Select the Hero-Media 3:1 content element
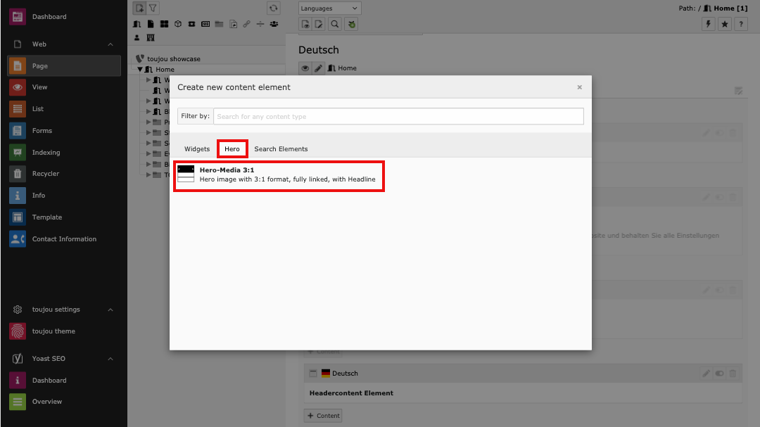 pyautogui.click(x=278, y=175)
